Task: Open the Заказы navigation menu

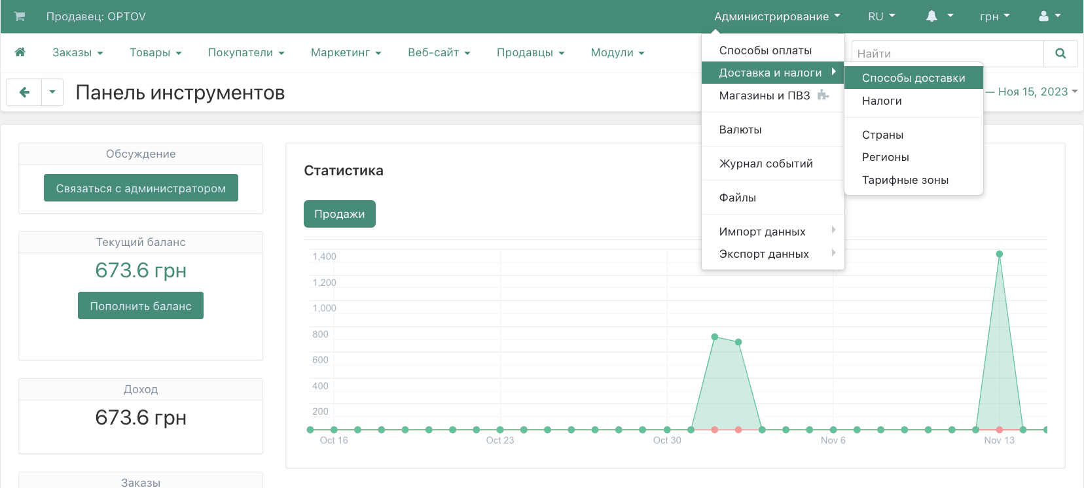Action: coord(77,52)
